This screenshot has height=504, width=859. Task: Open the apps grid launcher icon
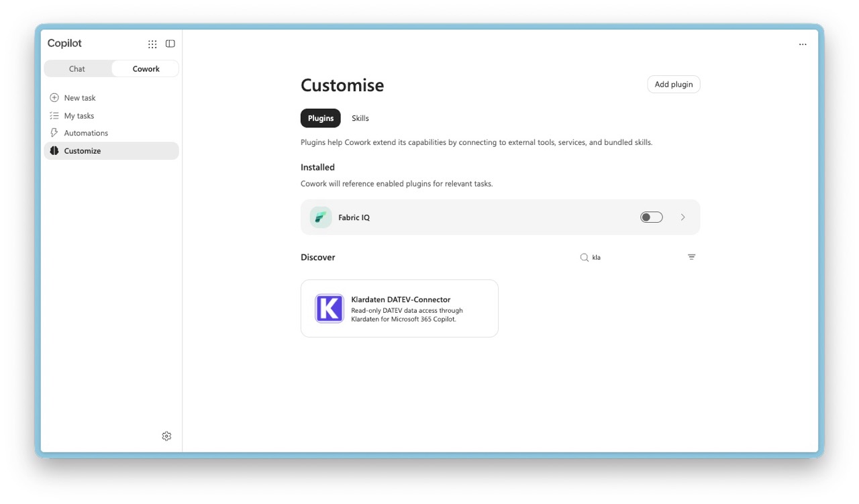coord(152,44)
